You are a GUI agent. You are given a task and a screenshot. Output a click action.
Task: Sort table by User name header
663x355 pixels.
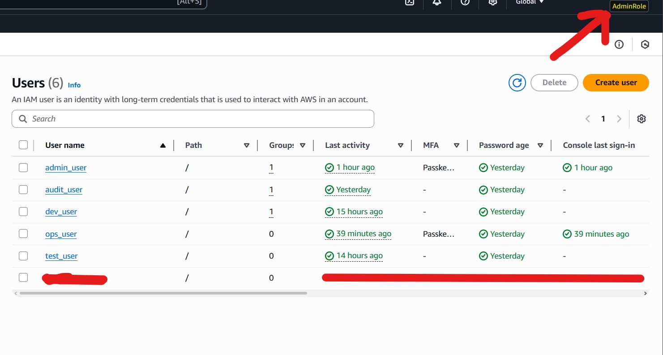pyautogui.click(x=65, y=145)
